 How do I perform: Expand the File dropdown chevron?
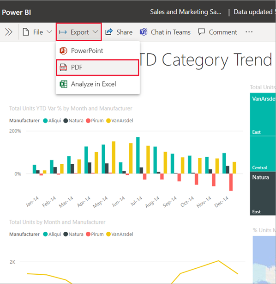tap(49, 32)
